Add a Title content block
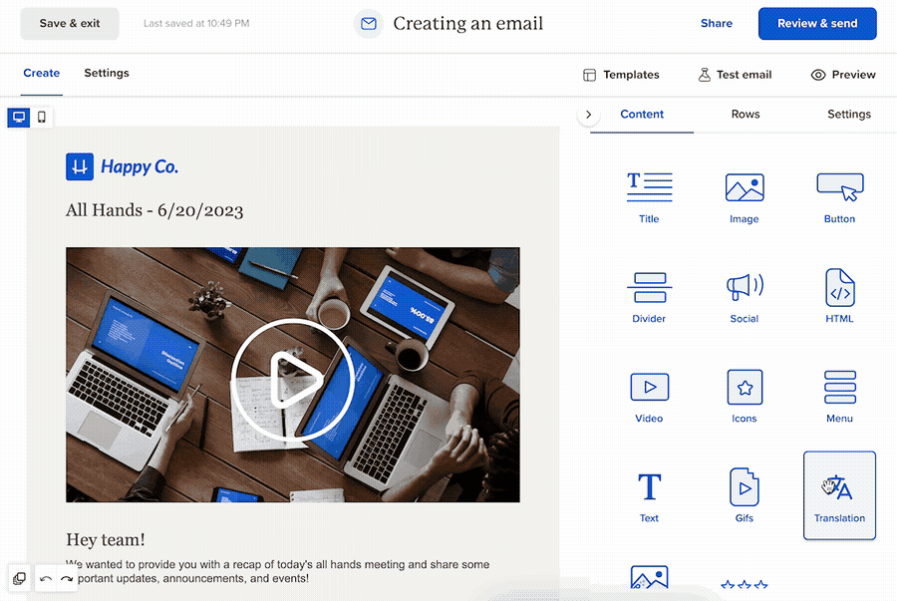The height and width of the screenshot is (601, 897). [x=649, y=197]
